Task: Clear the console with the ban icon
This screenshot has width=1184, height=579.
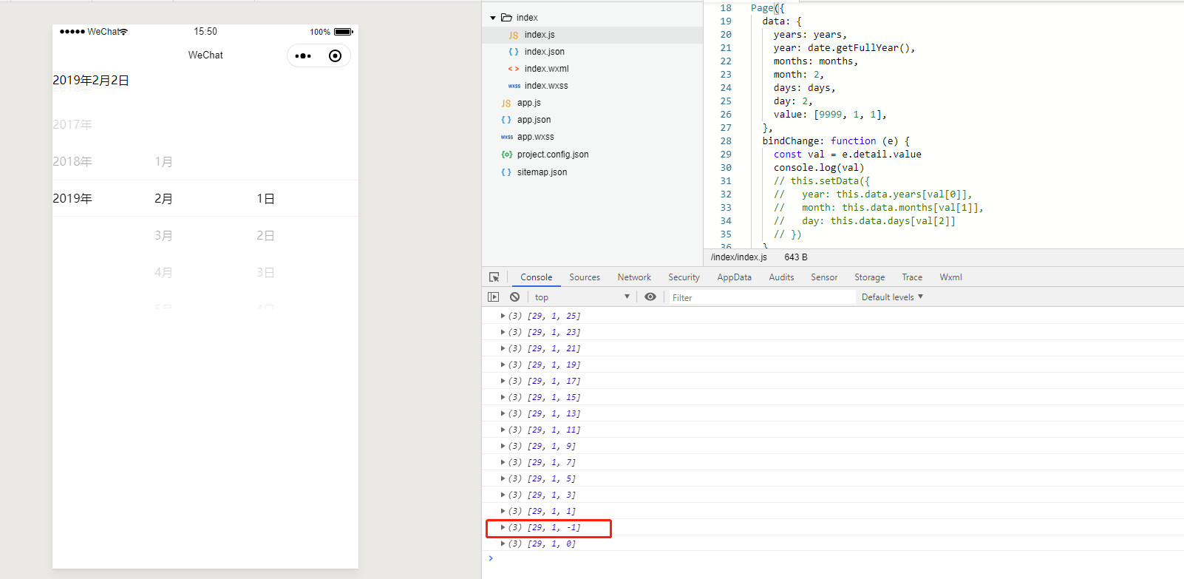Action: pyautogui.click(x=514, y=297)
